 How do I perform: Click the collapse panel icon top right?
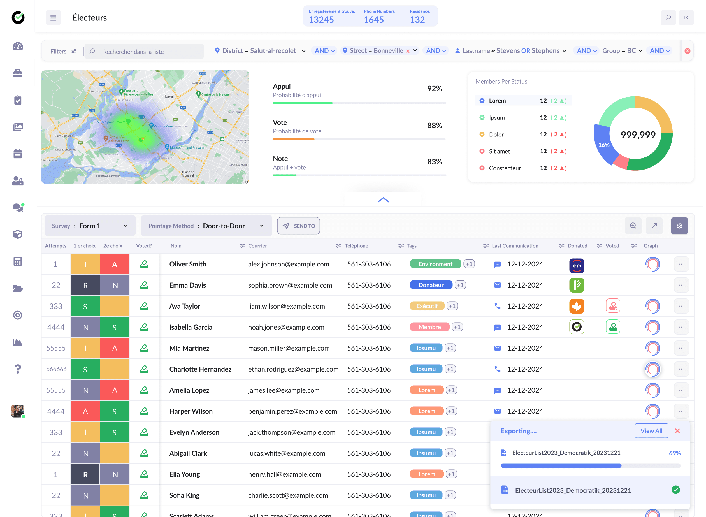686,18
